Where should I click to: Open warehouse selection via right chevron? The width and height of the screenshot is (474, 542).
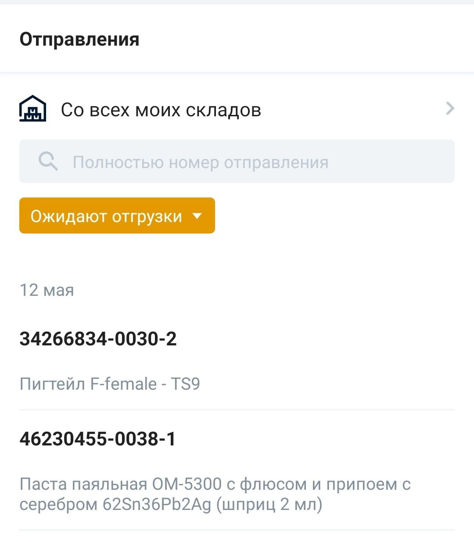tap(450, 108)
